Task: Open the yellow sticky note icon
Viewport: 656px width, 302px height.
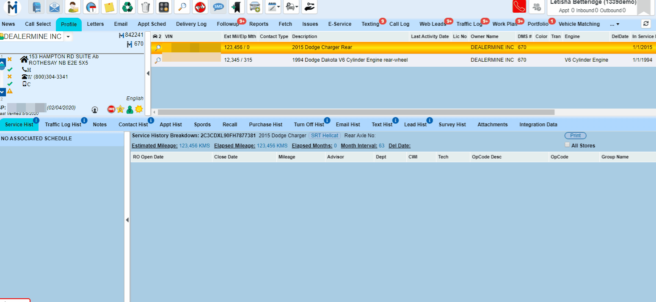Action: pos(109,7)
